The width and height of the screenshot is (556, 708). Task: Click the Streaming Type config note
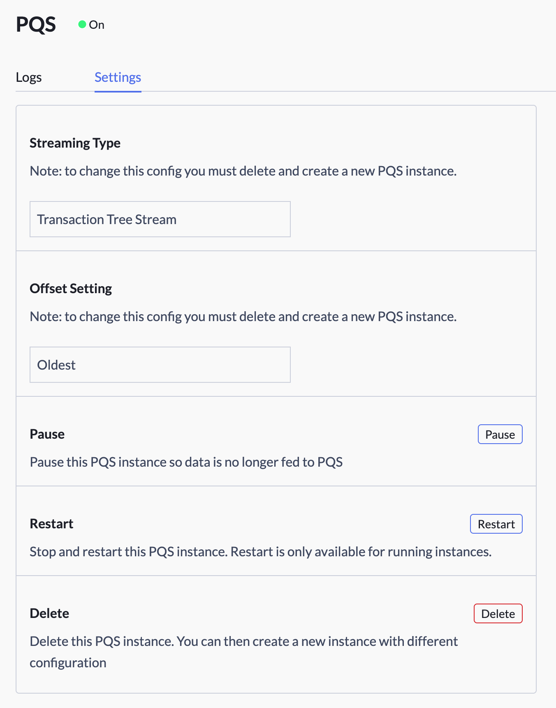coord(243,171)
